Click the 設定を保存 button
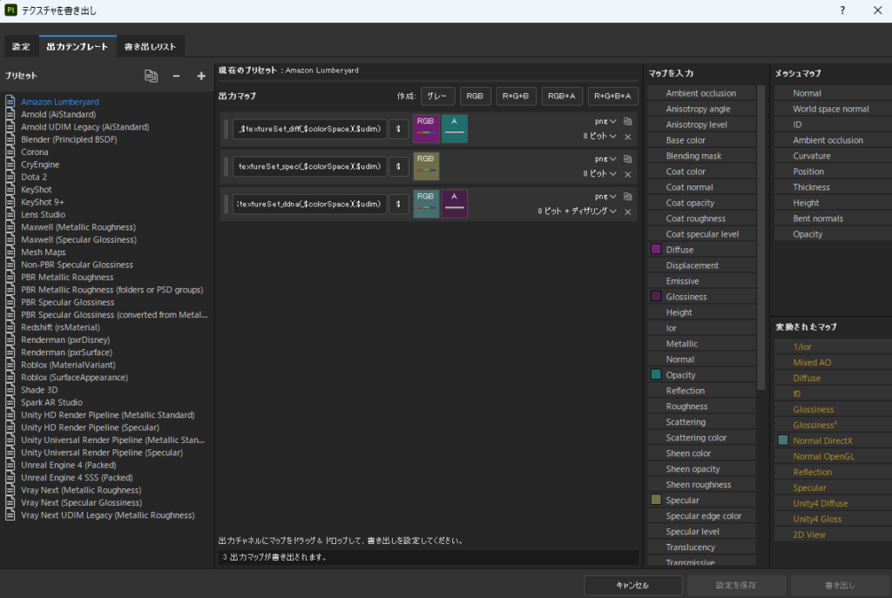Image resolution: width=892 pixels, height=598 pixels. click(x=736, y=585)
